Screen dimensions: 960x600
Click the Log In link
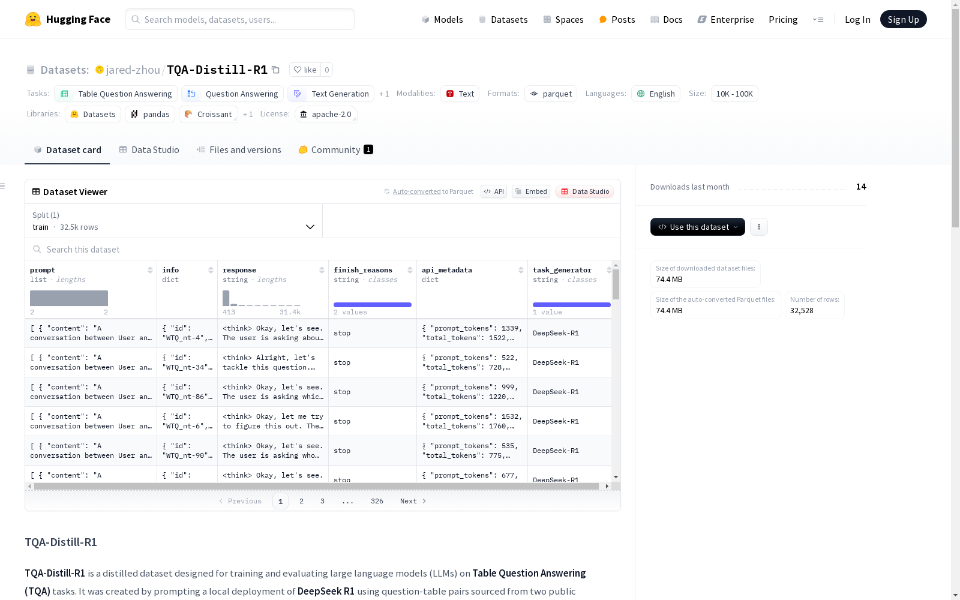coord(857,19)
